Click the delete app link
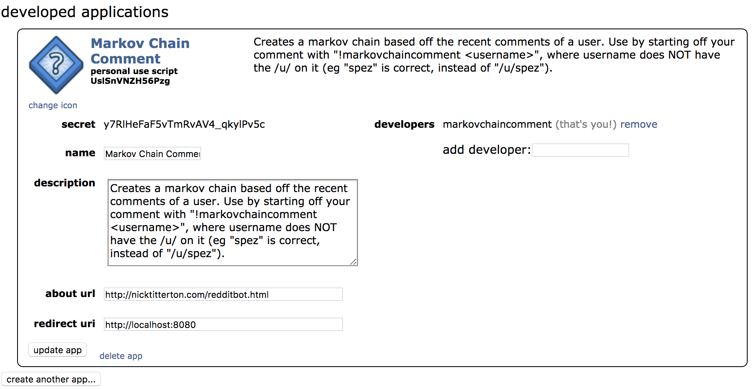This screenshot has height=389, width=755. coord(121,356)
